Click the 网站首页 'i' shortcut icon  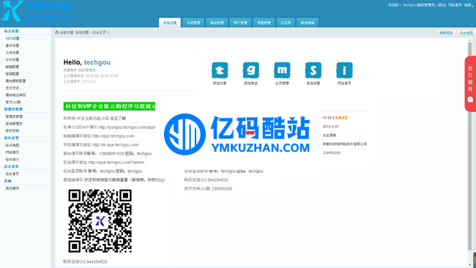tap(344, 70)
